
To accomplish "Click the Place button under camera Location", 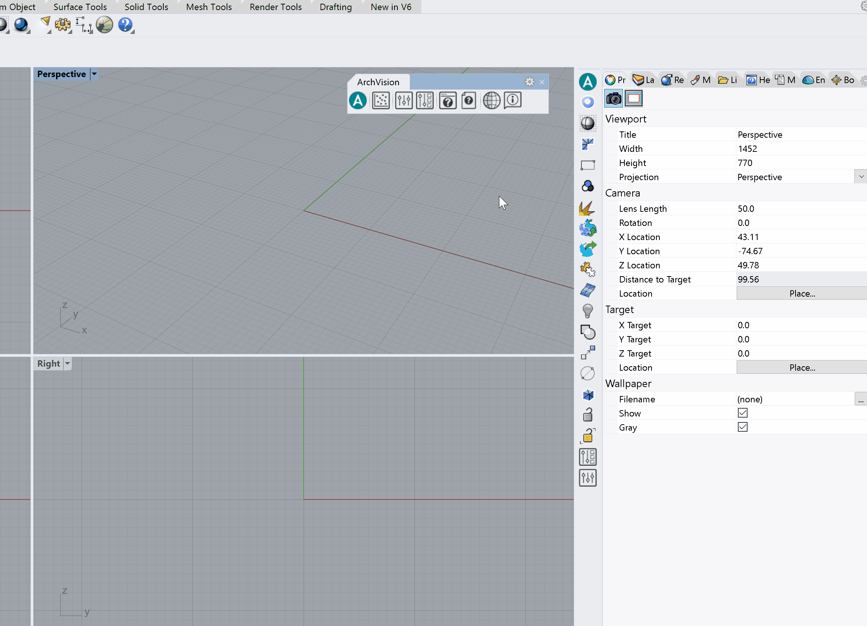I will [801, 293].
